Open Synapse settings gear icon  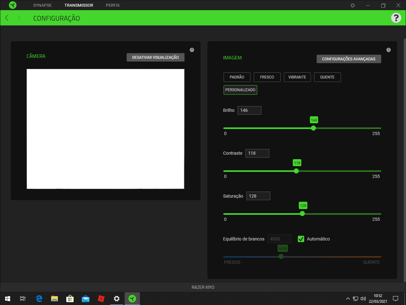tap(353, 5)
